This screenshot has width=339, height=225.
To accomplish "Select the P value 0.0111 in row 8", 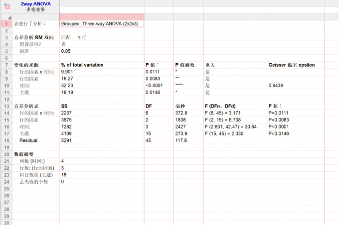I will tap(153, 72).
